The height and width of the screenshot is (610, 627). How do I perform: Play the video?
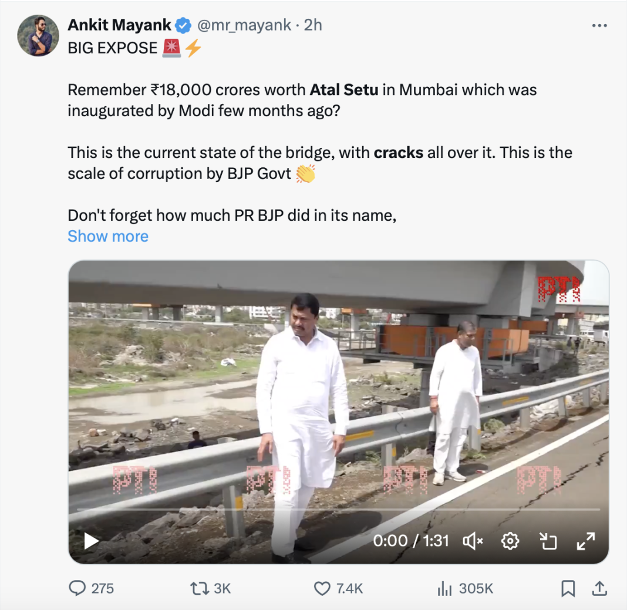coord(91,541)
